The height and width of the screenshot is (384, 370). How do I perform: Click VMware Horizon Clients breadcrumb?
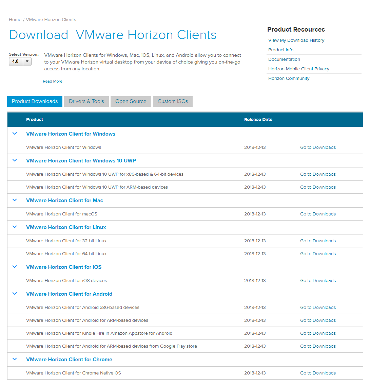tap(51, 20)
